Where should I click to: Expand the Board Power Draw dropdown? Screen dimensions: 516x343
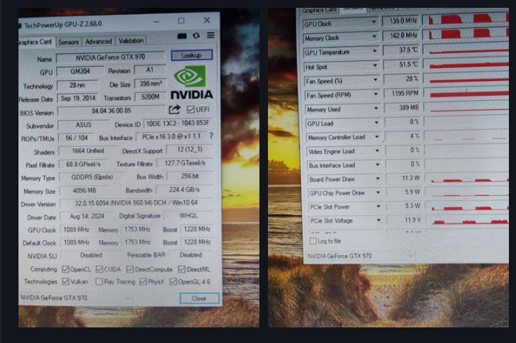378,178
